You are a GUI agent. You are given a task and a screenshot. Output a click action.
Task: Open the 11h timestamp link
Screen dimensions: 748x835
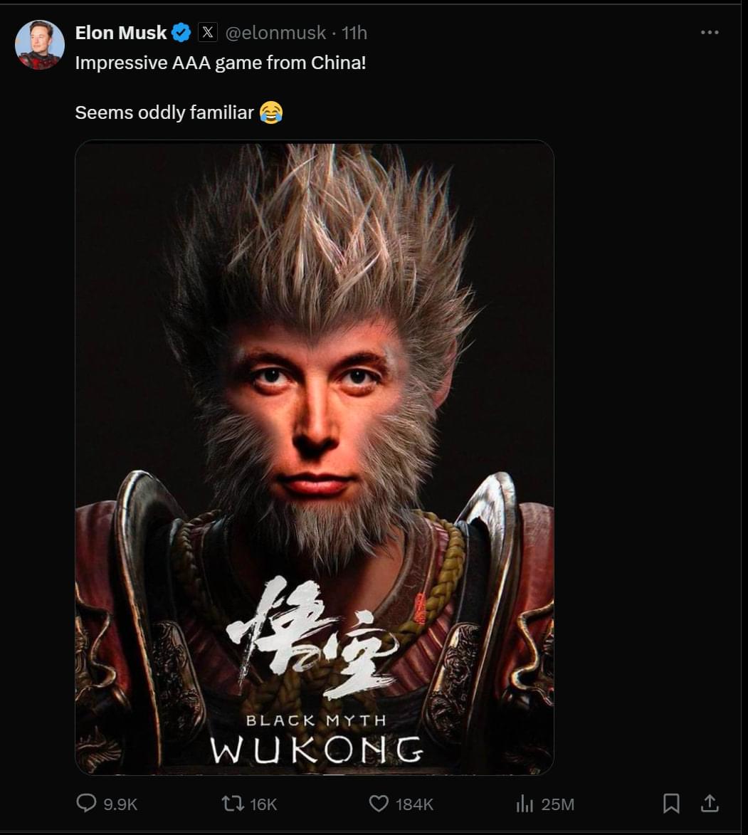[x=354, y=33]
